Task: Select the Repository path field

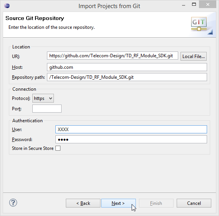Action: tap(127, 77)
